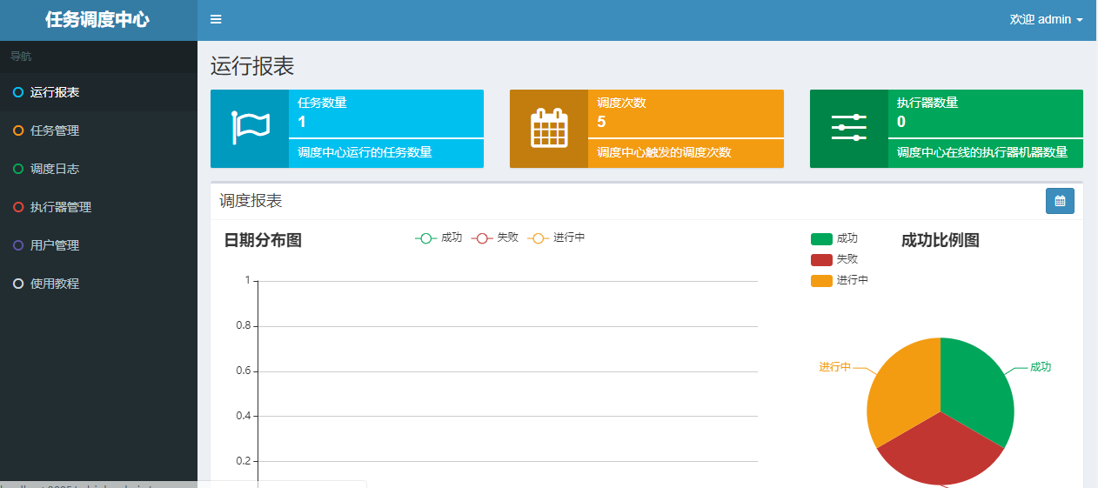Screen dimensions: 1098x488
Task: Toggle 进行中 series in line chart legend
Action: coord(557,237)
